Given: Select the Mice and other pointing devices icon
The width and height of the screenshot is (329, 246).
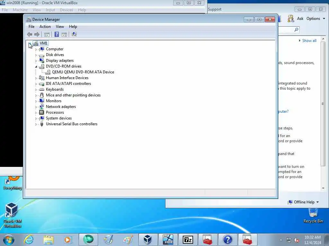Looking at the screenshot, I should pos(42,95).
